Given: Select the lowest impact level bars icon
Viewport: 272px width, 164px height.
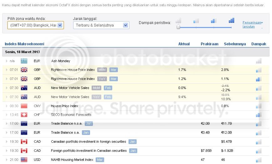Looking at the screenshot, I should (178, 21).
